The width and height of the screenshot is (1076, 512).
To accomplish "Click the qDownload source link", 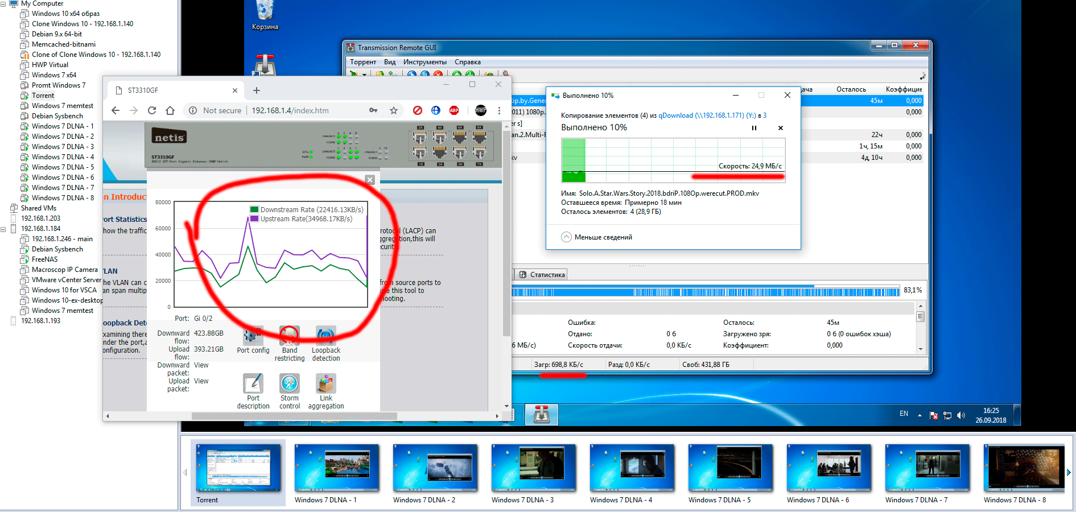I will tap(675, 115).
